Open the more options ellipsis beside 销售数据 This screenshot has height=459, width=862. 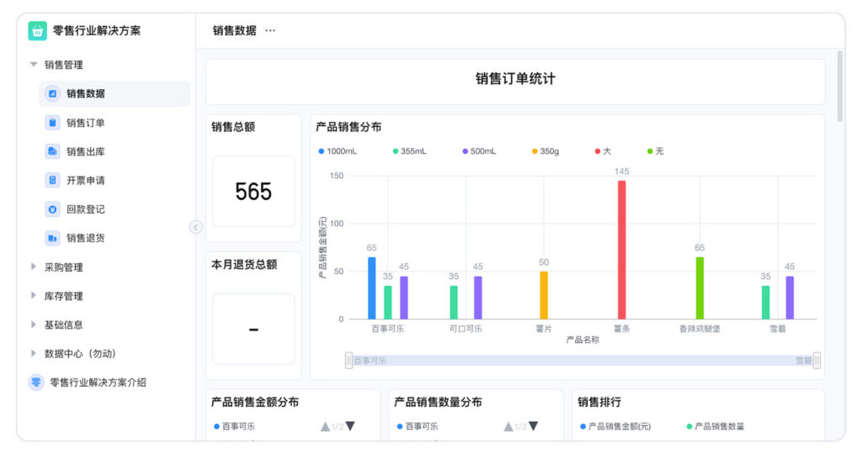[x=270, y=31]
